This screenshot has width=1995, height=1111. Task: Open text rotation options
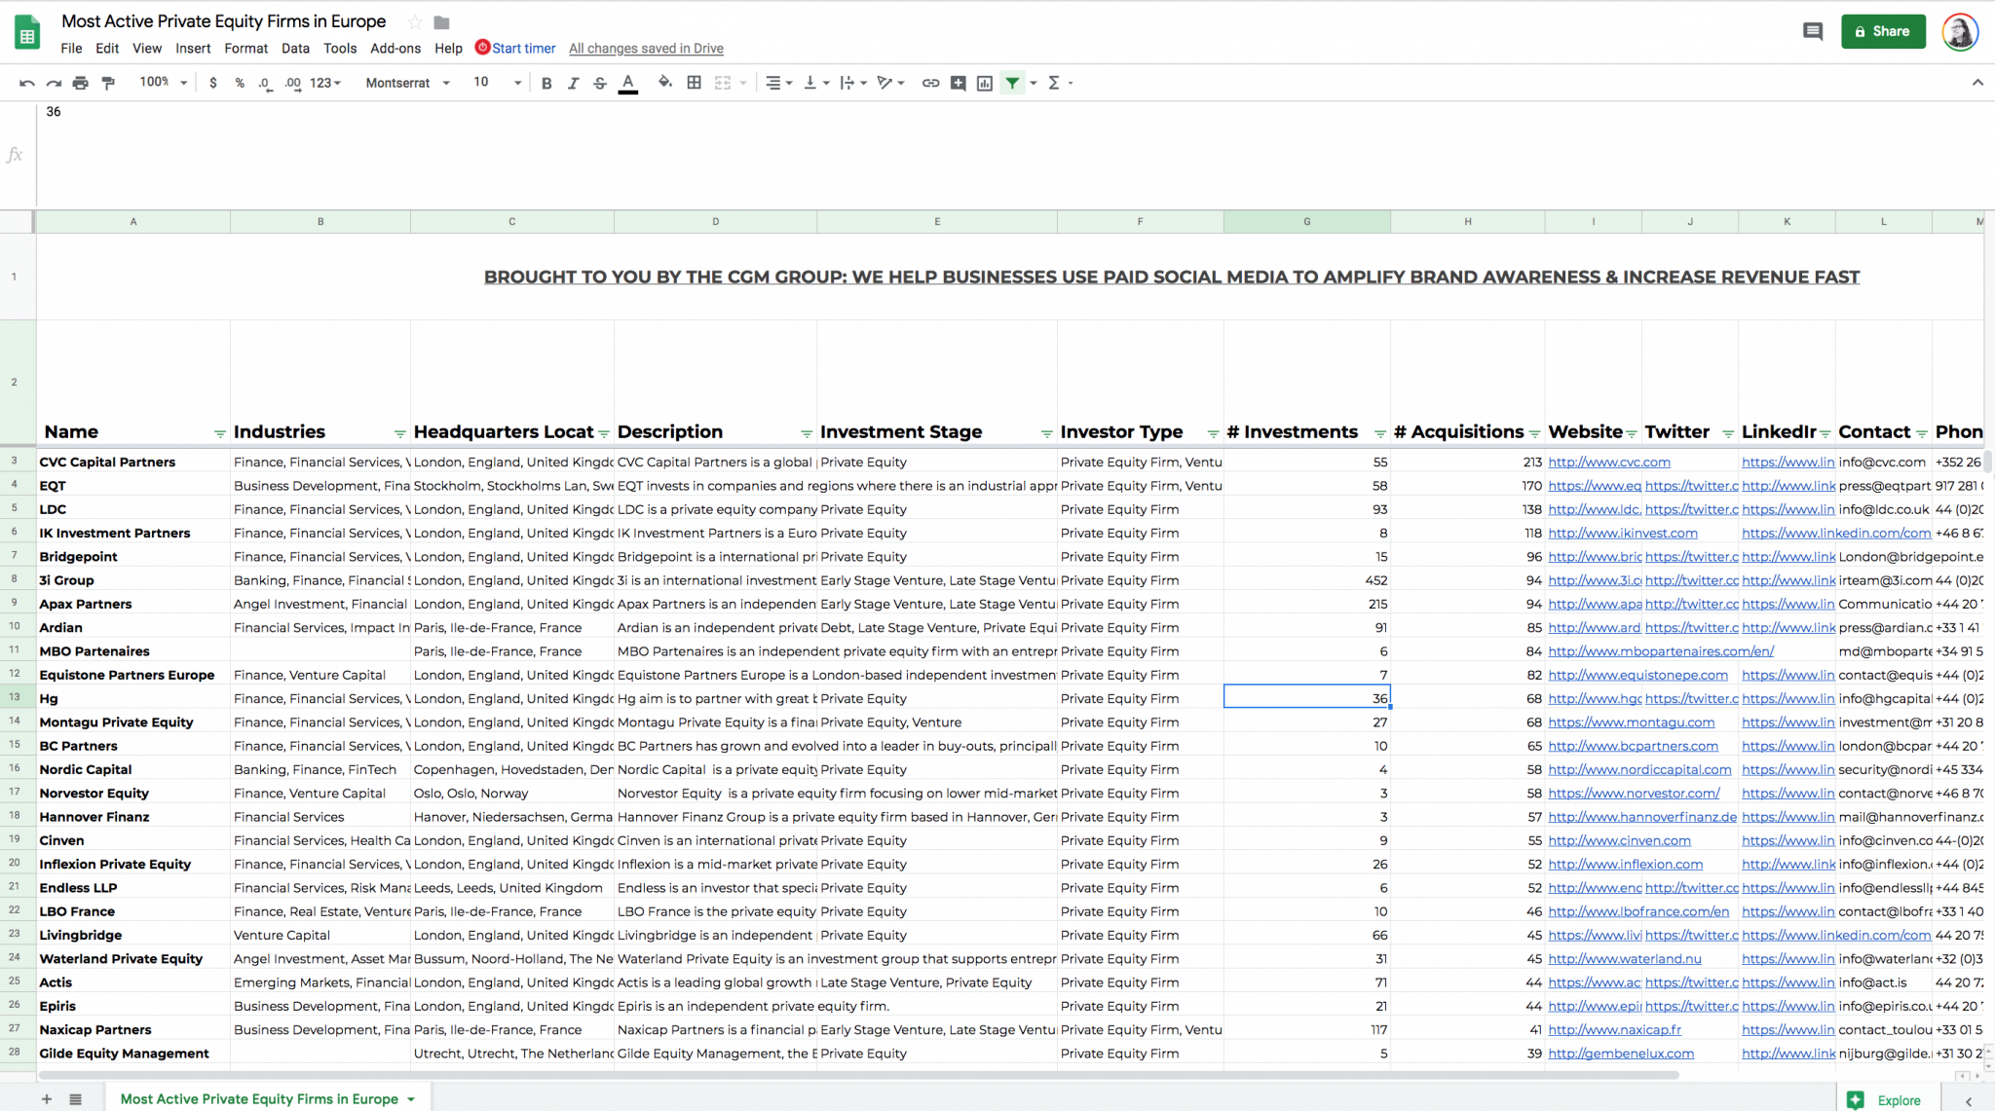point(890,83)
